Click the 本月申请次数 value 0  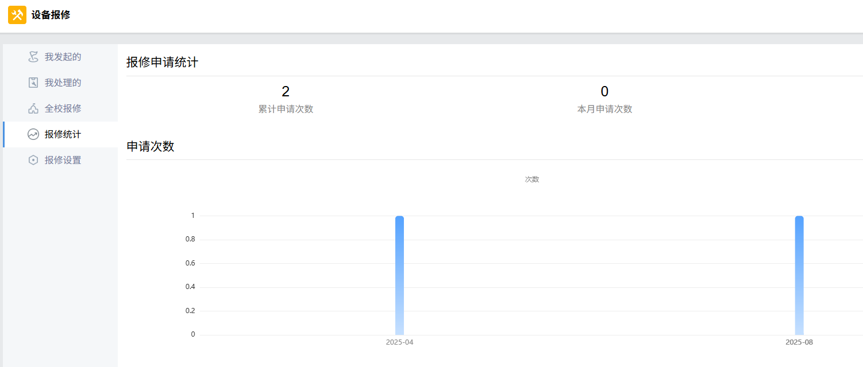click(x=604, y=92)
